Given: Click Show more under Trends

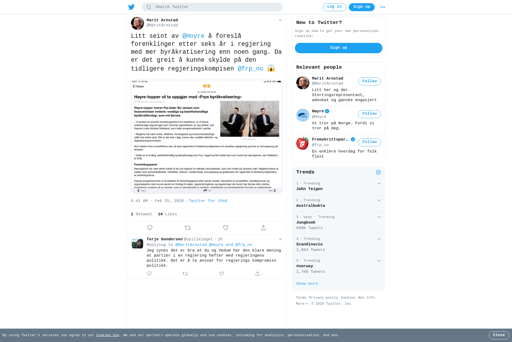Looking at the screenshot, I should [x=307, y=284].
